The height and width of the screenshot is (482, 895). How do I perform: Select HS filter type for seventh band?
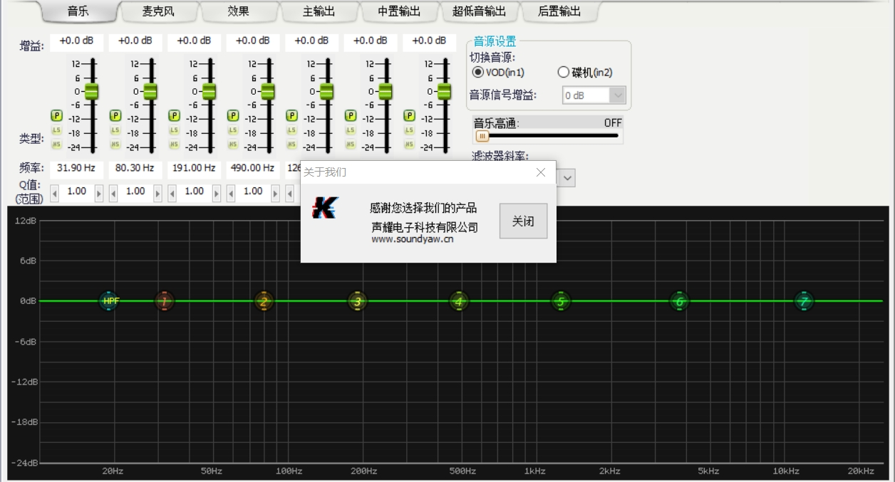(x=409, y=145)
